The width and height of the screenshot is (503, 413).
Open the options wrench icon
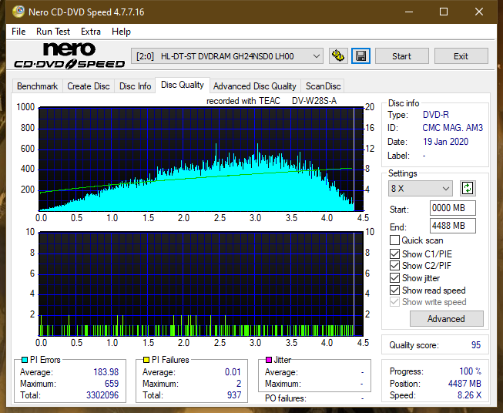(x=338, y=56)
